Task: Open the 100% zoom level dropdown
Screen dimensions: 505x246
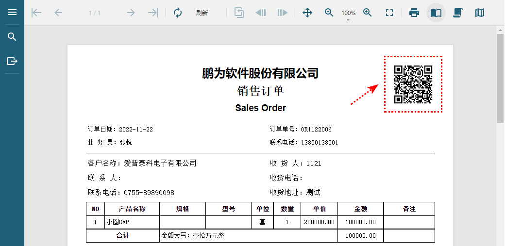Action: point(348,14)
